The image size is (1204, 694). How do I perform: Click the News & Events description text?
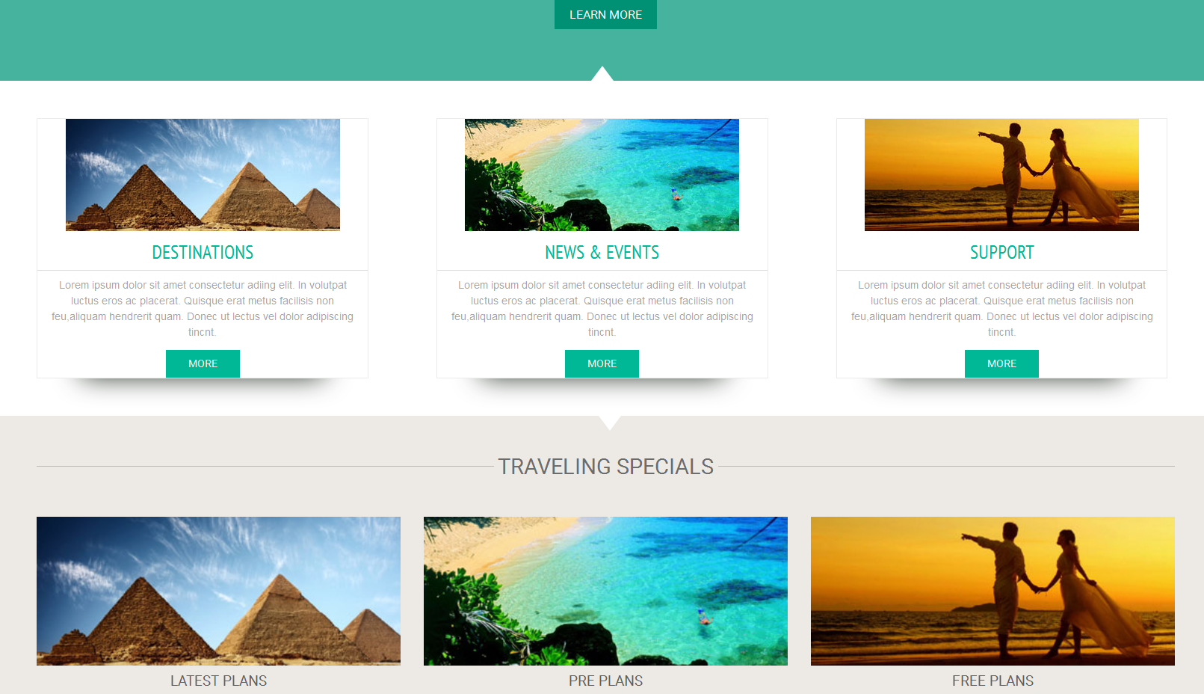tap(602, 309)
